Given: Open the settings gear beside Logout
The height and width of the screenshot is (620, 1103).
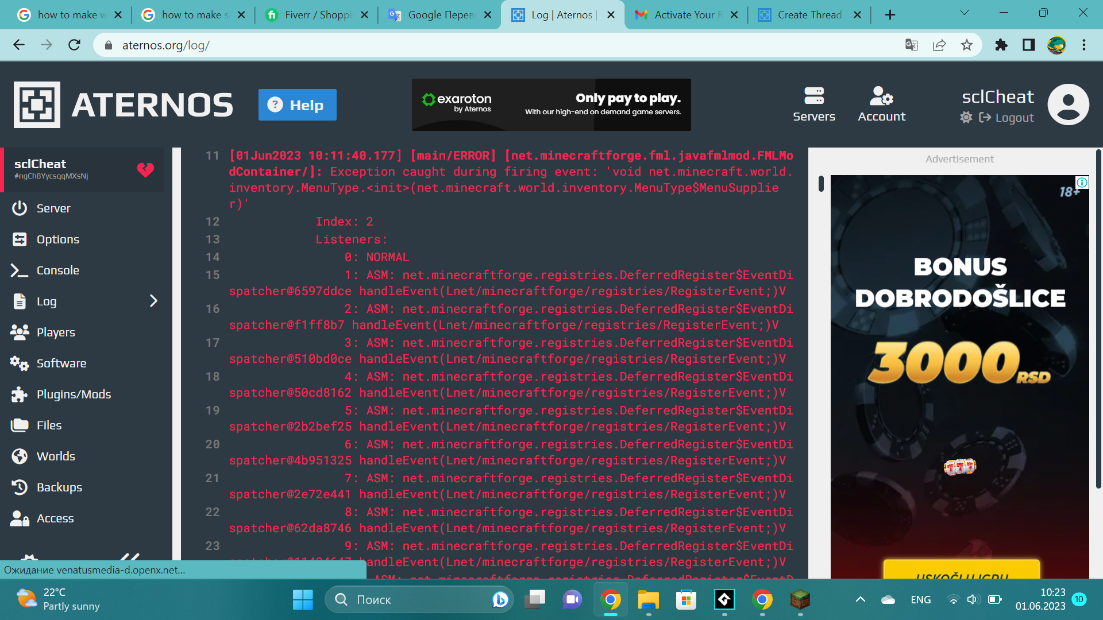Looking at the screenshot, I should pos(966,118).
